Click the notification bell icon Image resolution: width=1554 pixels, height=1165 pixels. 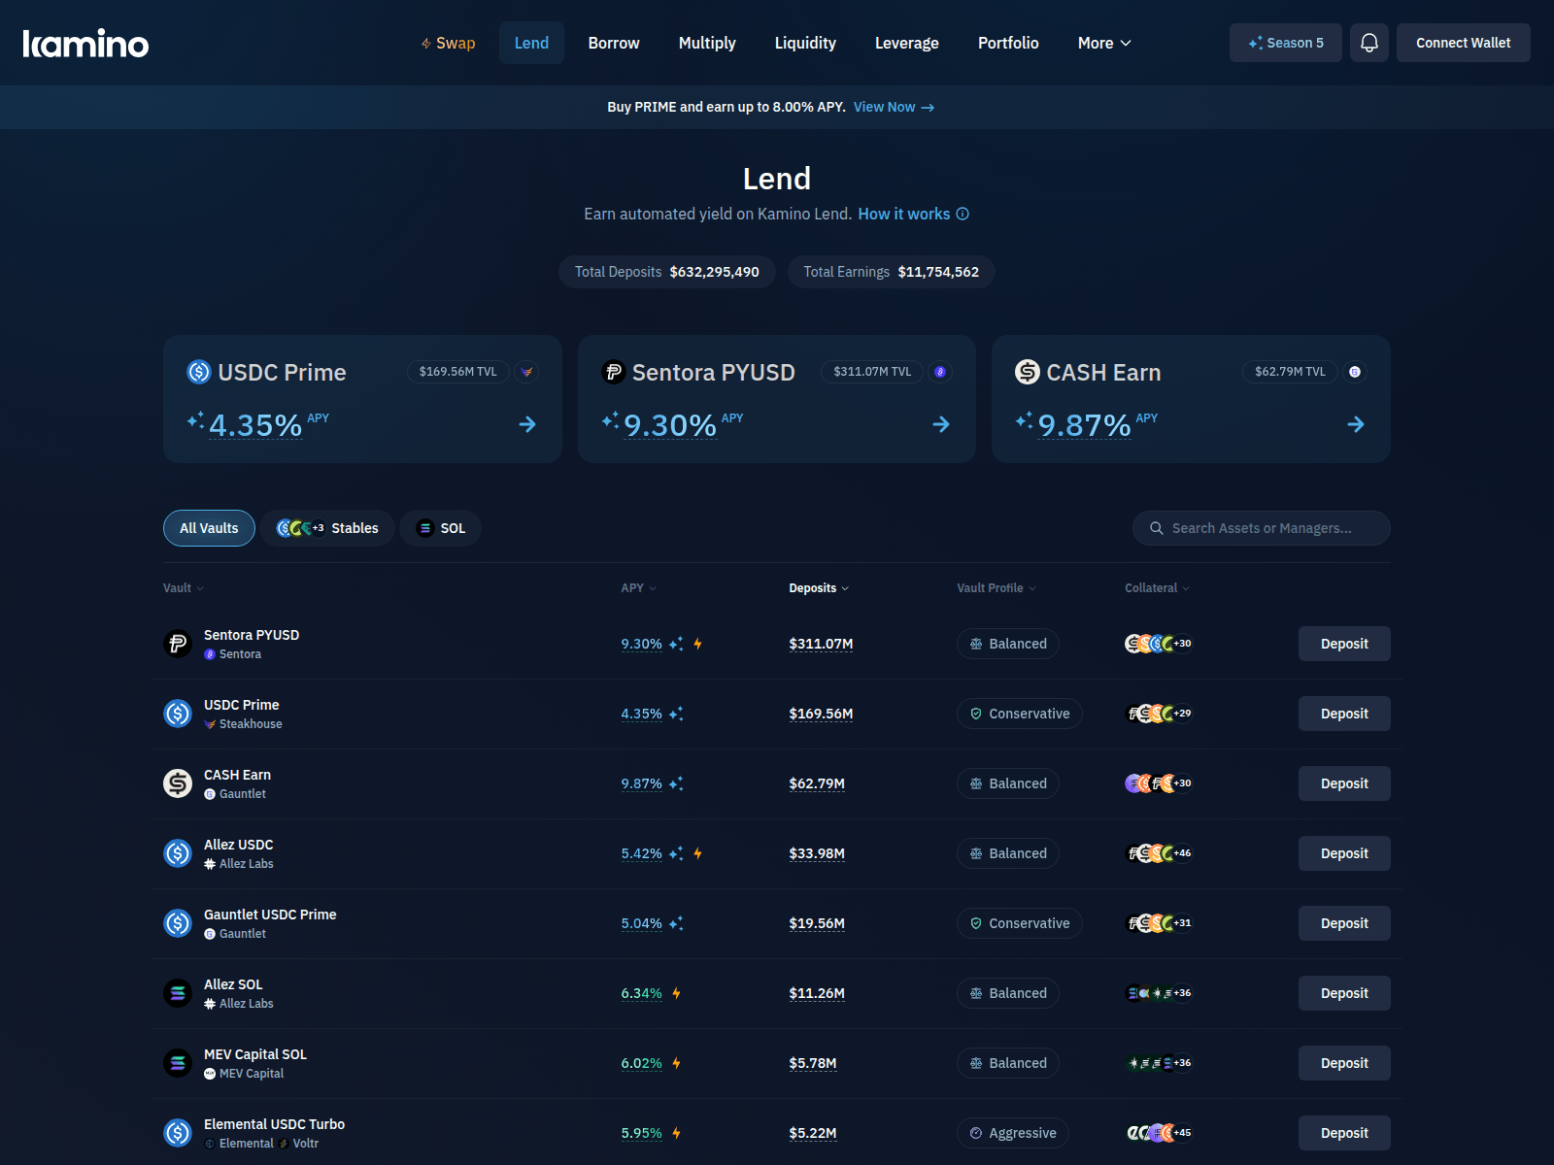pos(1369,43)
